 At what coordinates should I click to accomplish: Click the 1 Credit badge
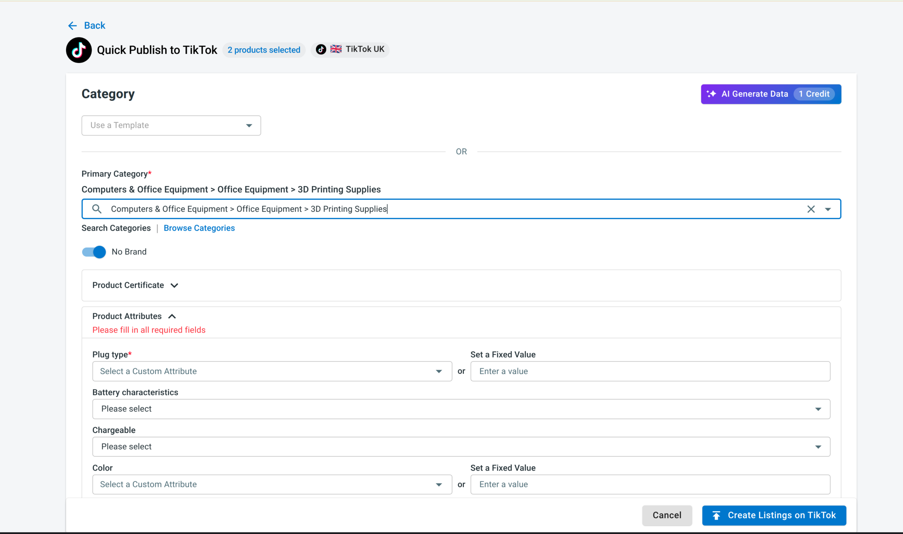click(x=814, y=94)
